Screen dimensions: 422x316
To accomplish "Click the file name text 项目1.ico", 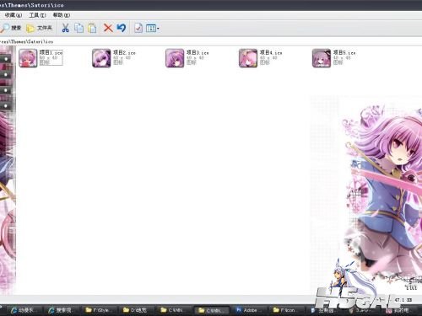I will point(51,52).
